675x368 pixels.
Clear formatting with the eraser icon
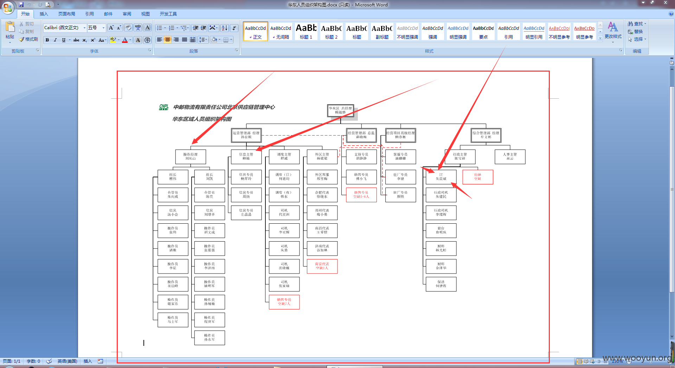[128, 28]
